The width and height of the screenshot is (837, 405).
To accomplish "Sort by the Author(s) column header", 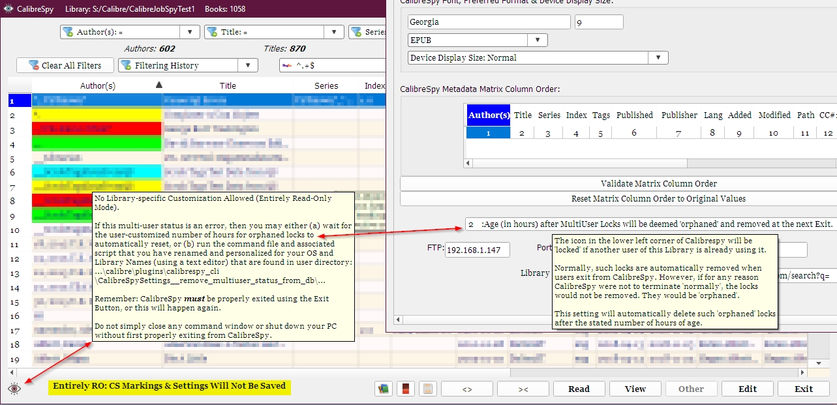I will (x=97, y=85).
